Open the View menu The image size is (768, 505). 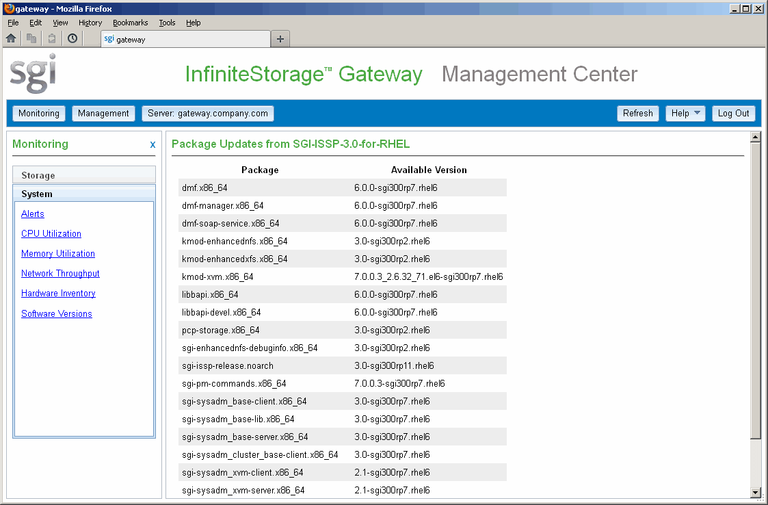[x=60, y=23]
